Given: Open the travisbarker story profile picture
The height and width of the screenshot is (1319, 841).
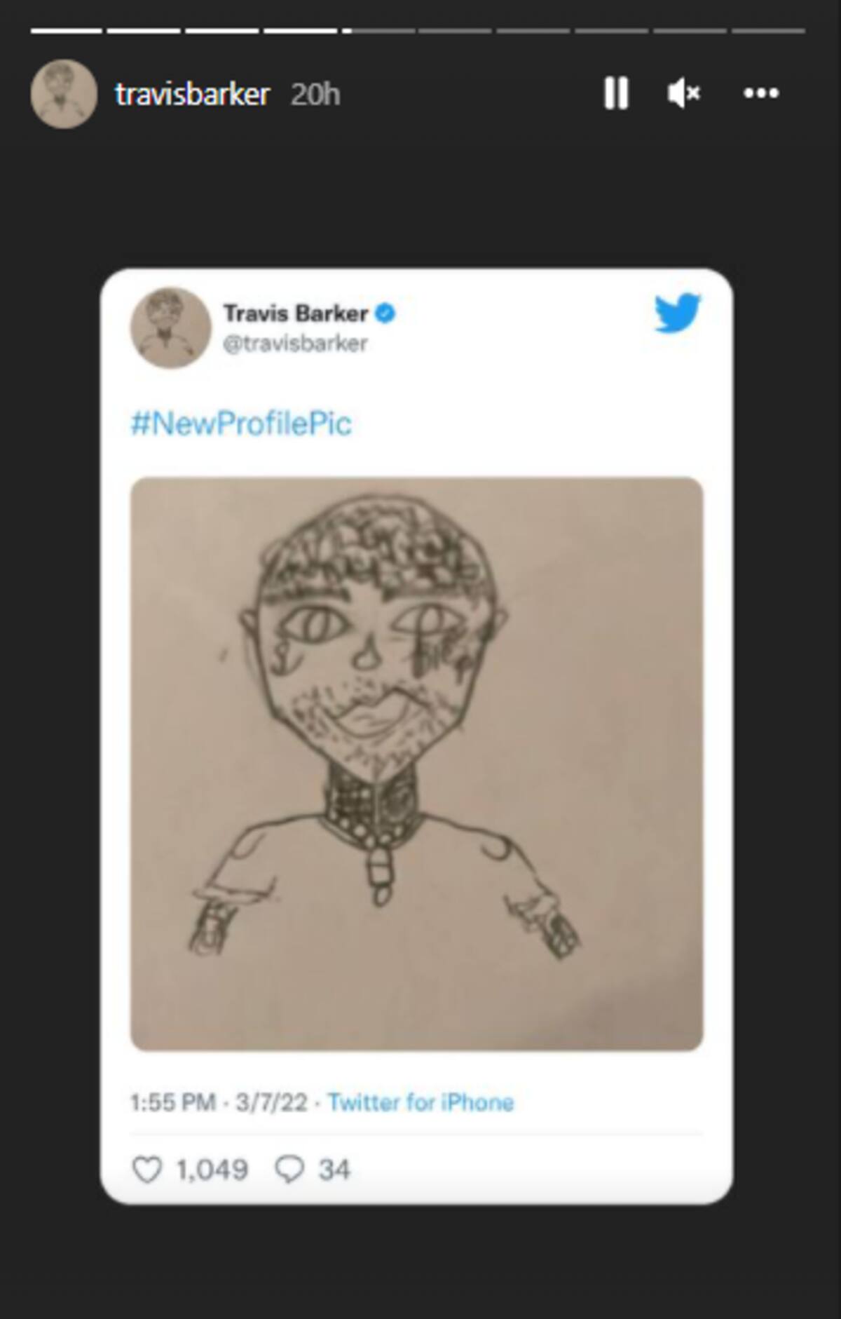Looking at the screenshot, I should click(x=64, y=93).
